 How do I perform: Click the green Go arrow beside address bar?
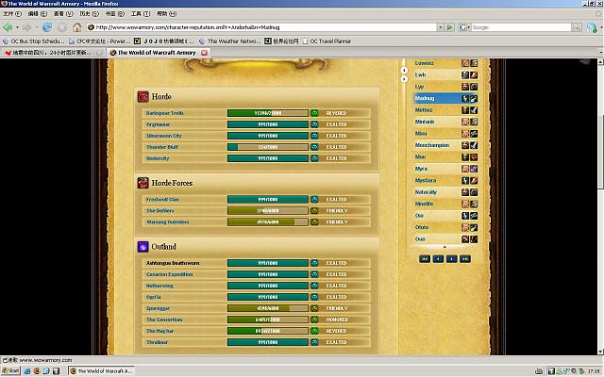(449, 27)
